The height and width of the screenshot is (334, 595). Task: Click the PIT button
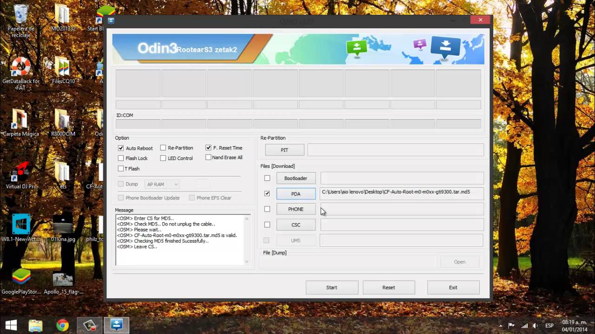(x=284, y=150)
